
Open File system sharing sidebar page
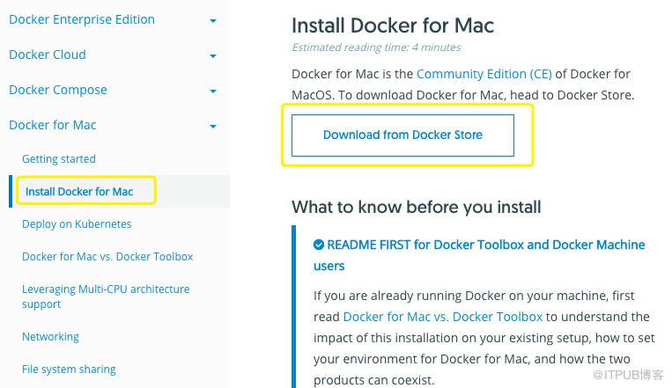pos(69,370)
